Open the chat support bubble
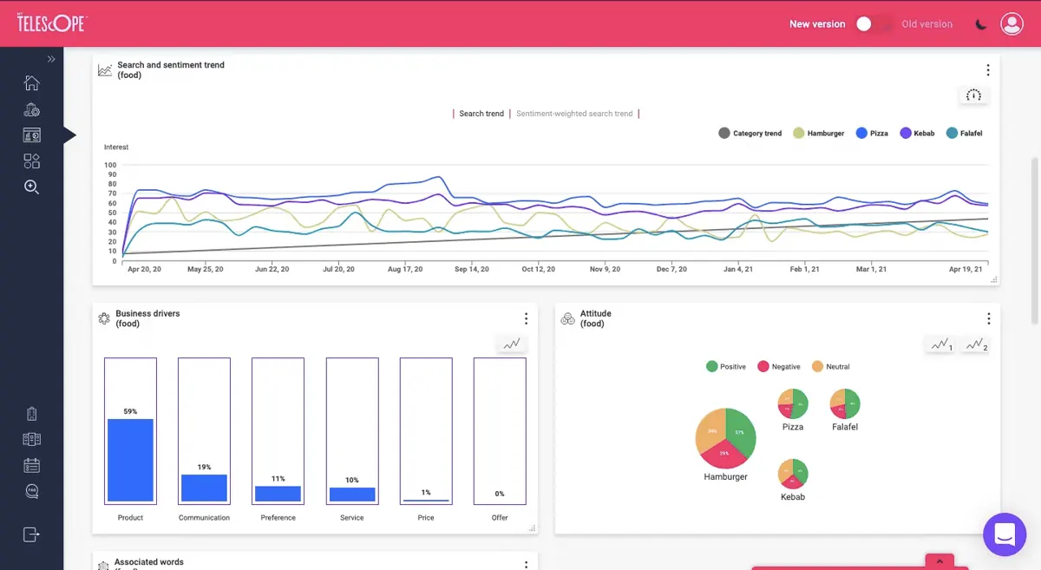This screenshot has width=1041, height=570. pos(1005,534)
